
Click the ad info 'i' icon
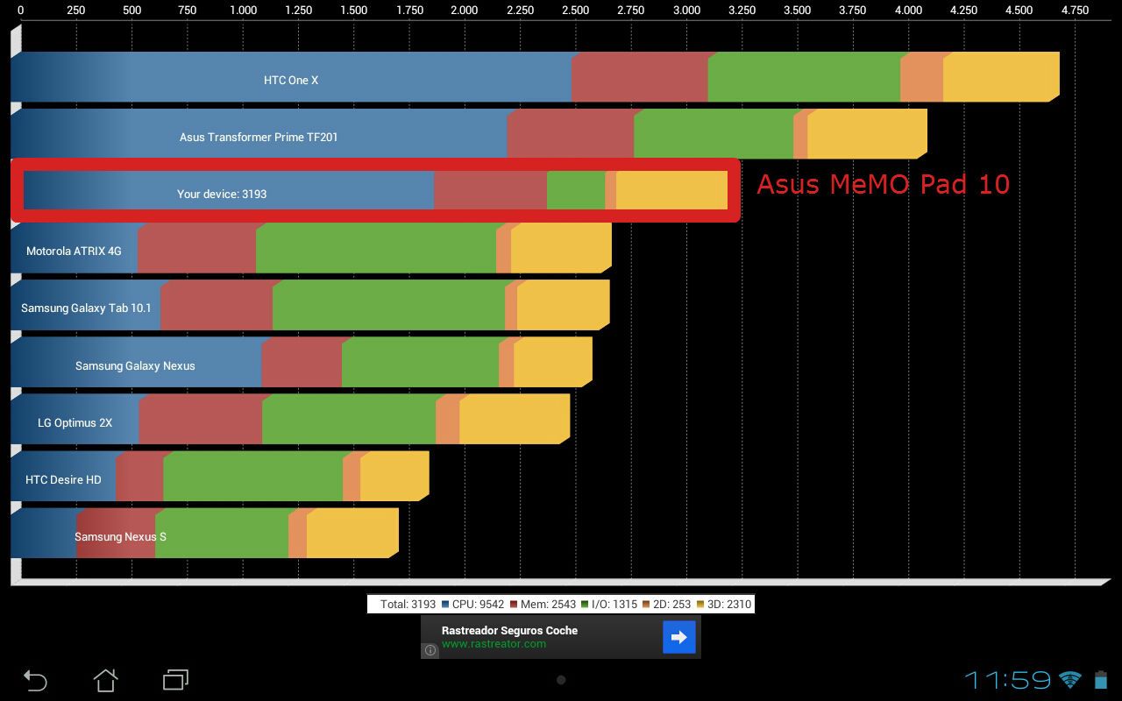point(430,650)
